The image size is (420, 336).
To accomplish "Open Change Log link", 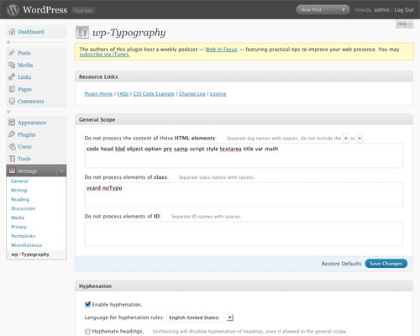I will click(x=192, y=94).
